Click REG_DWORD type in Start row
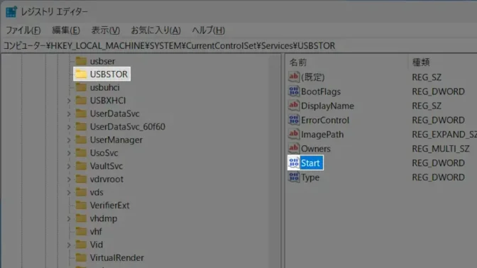The height and width of the screenshot is (268, 477). pyautogui.click(x=439, y=163)
